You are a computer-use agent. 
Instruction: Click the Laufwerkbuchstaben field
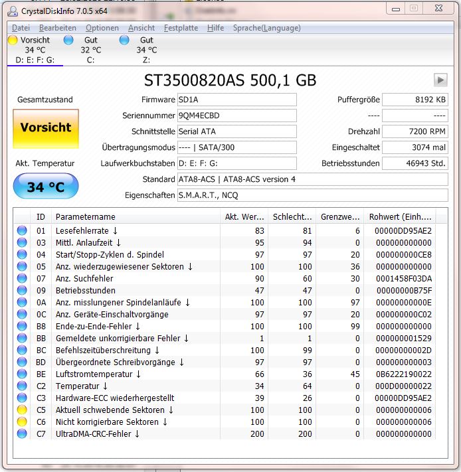coord(237,163)
